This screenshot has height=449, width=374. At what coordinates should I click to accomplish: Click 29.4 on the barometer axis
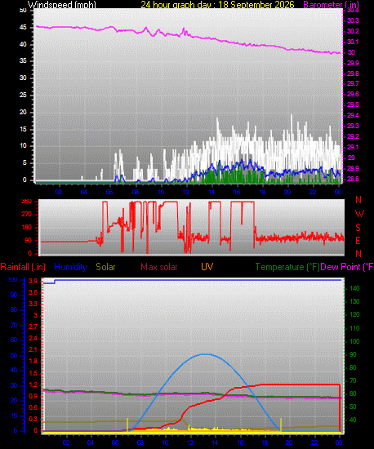click(x=353, y=115)
